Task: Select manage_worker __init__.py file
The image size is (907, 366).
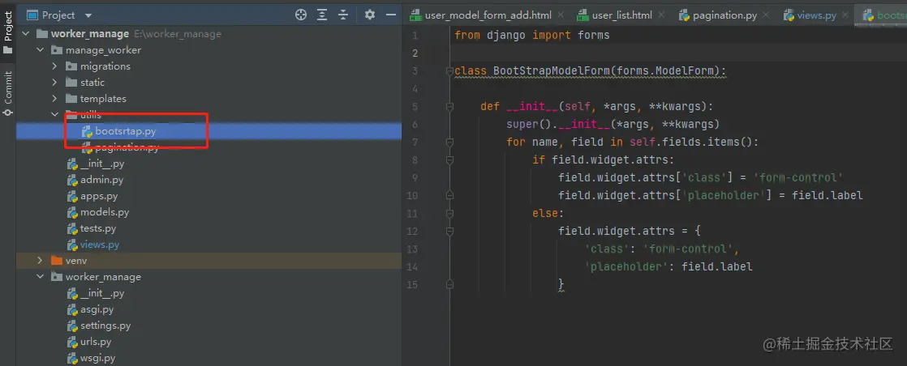Action: [x=208, y=164]
